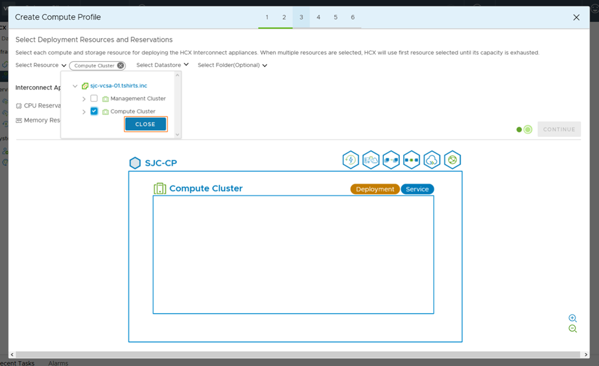Click the green globe hexagon icon

coord(452,160)
